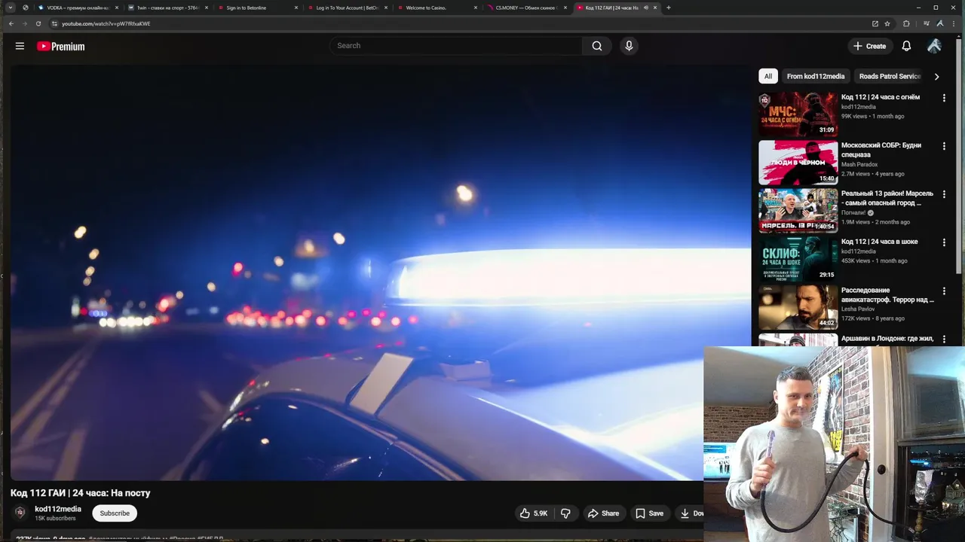Open more options for Реальный 13 район video
The image size is (965, 542).
pos(944,194)
